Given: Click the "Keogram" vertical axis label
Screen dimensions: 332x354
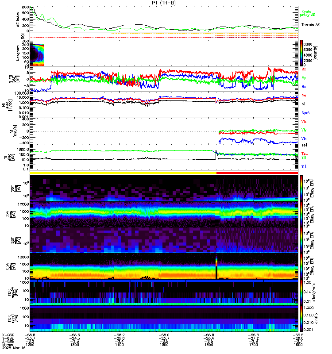Looking at the screenshot, I should pos(18,53).
